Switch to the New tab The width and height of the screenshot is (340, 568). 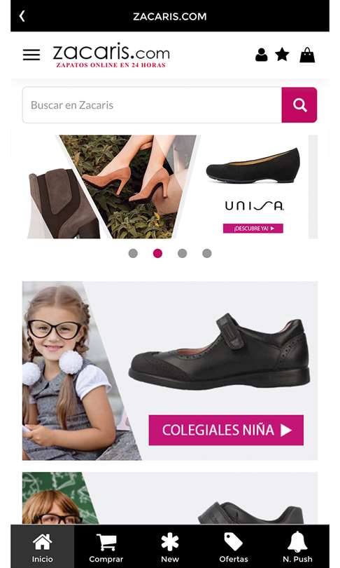tap(170, 547)
